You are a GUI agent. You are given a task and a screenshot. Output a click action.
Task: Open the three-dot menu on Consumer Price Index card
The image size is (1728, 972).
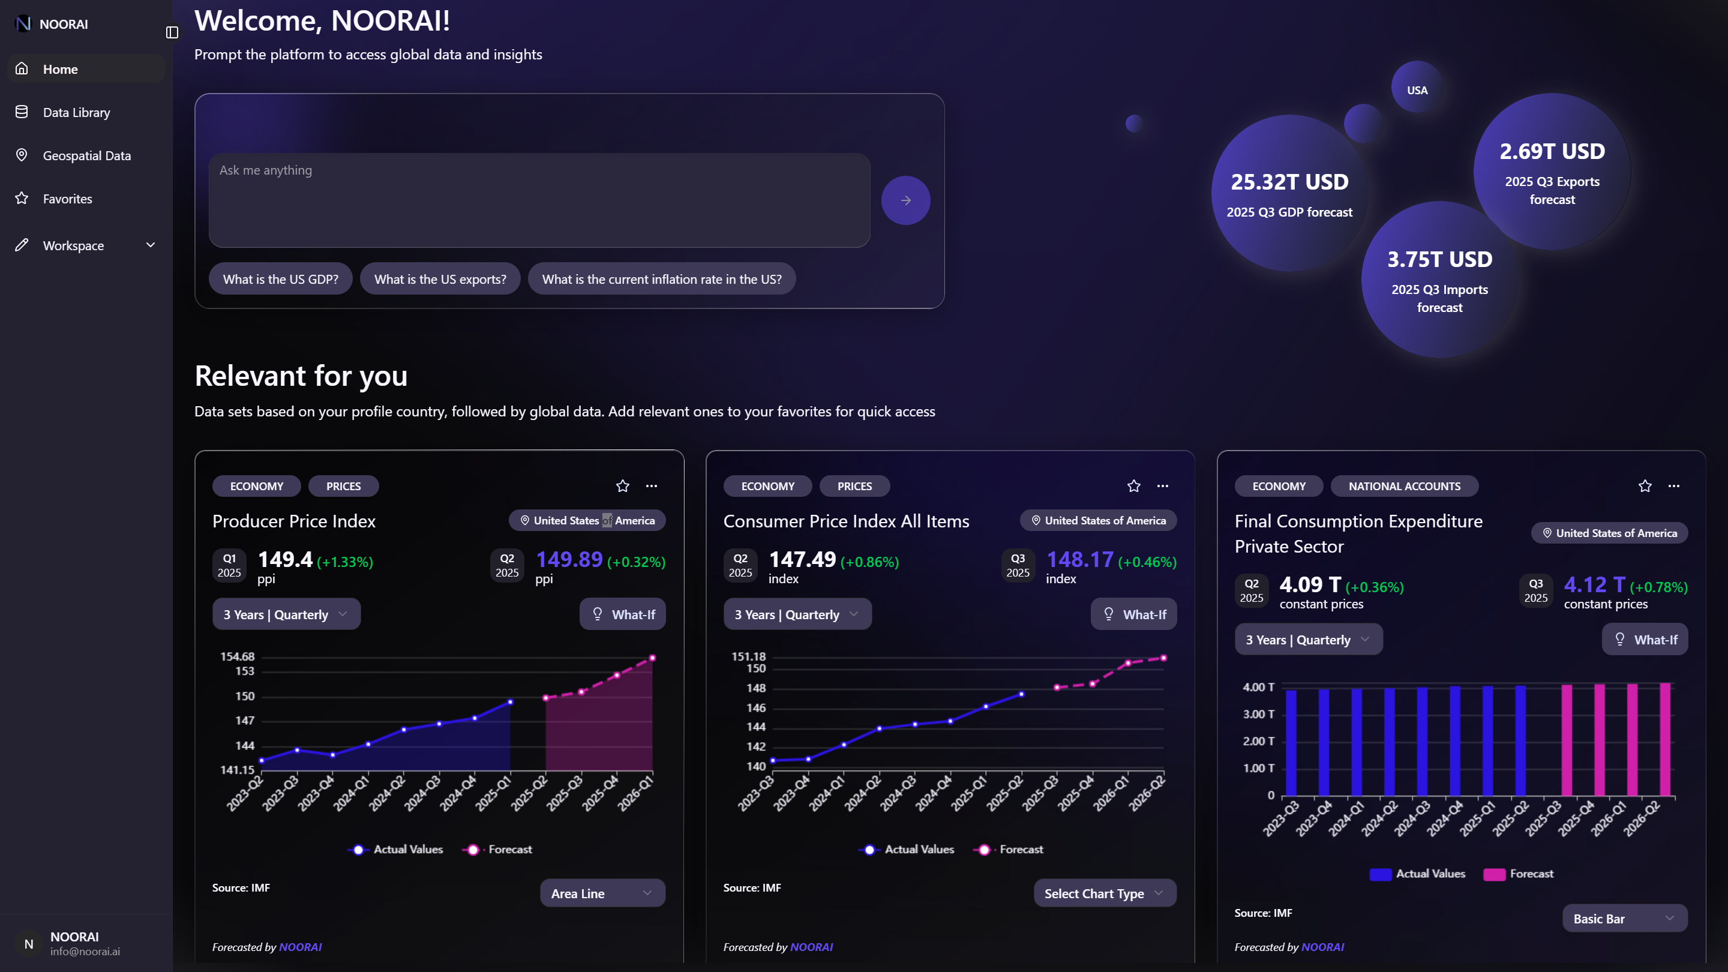(x=1162, y=485)
